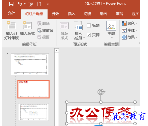Expand the 插入占位符 dropdown arrow
The height and width of the screenshot is (126, 148).
click(84, 38)
